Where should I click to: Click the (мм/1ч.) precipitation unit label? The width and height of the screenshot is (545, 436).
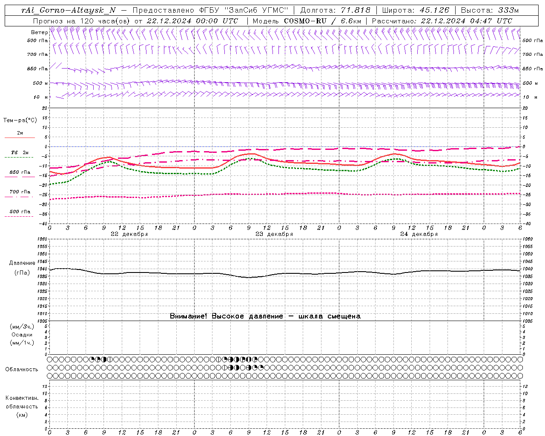(x=22, y=343)
